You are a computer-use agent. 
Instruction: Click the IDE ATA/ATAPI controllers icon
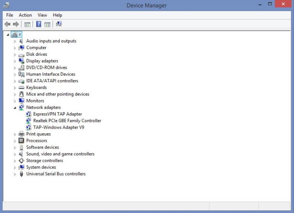pos(21,81)
